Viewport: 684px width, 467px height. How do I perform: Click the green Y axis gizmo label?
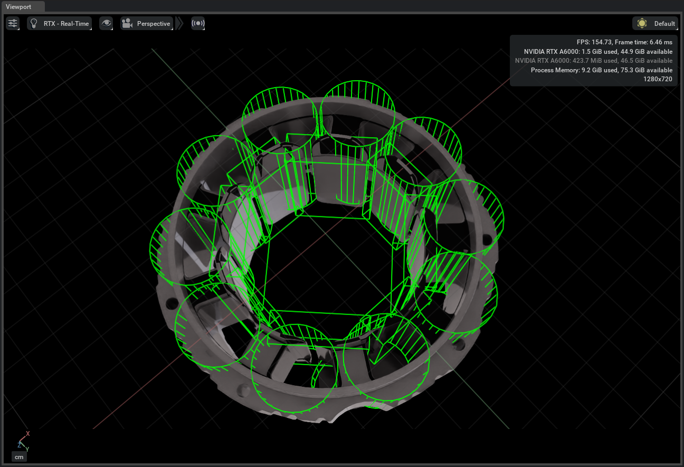[x=27, y=449]
